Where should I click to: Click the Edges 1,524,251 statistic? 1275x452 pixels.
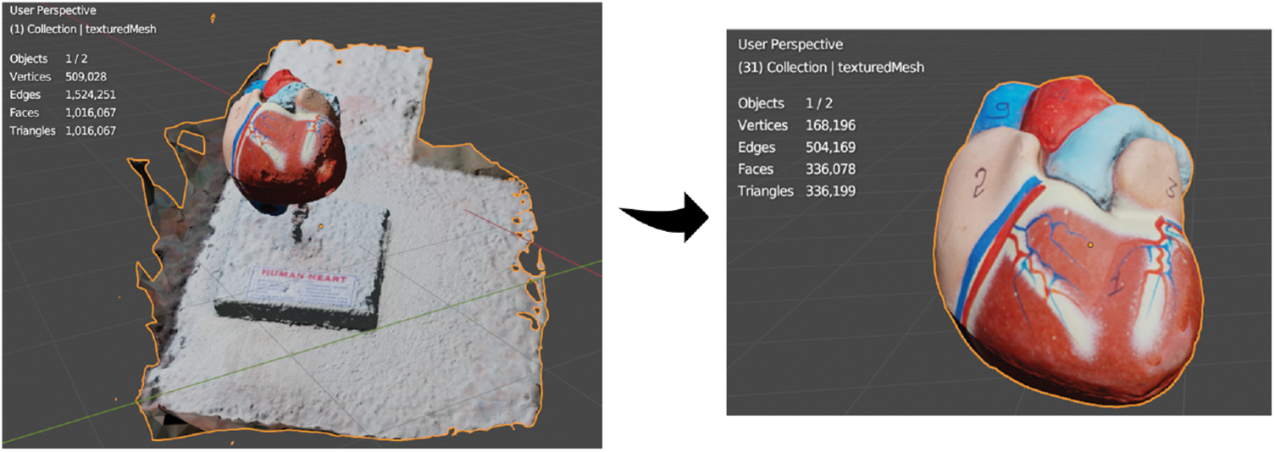pos(63,94)
